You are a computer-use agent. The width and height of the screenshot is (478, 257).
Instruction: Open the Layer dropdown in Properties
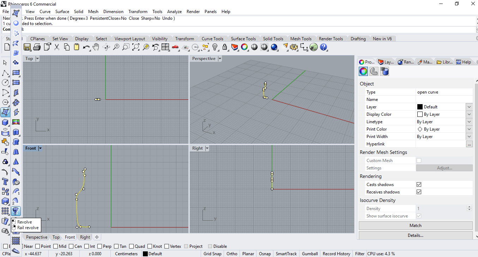pyautogui.click(x=469, y=107)
